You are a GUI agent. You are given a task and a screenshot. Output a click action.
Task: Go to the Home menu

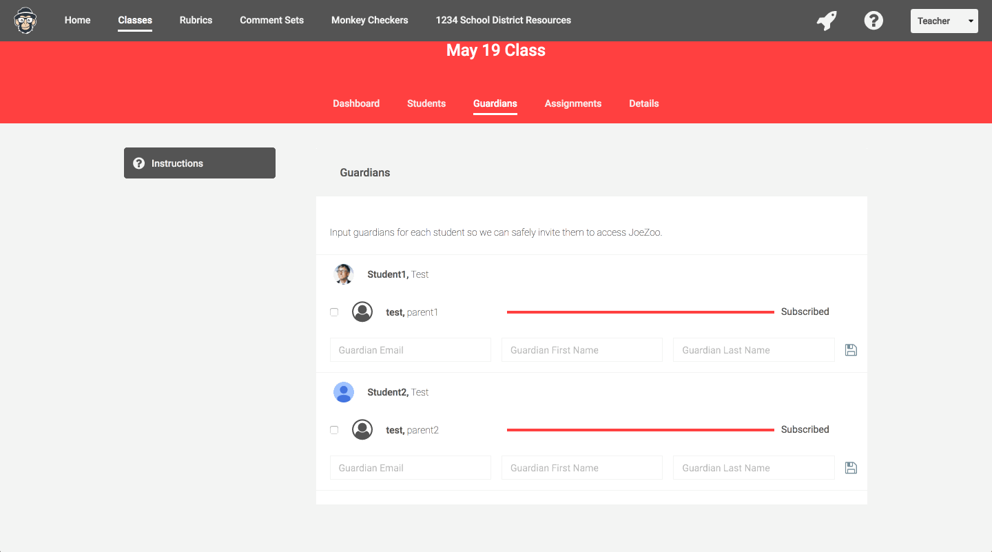[78, 20]
